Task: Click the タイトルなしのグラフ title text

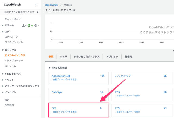Action: (58, 10)
